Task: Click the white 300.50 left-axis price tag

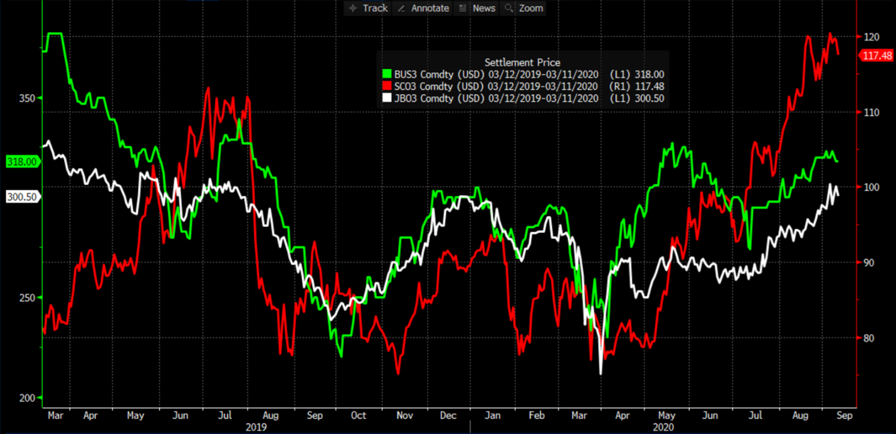Action: [x=21, y=196]
